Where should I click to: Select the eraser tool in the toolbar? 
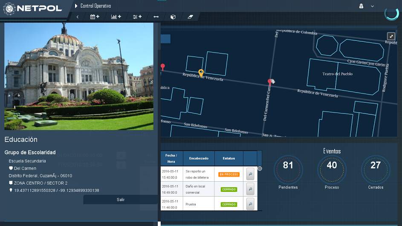[190, 17]
